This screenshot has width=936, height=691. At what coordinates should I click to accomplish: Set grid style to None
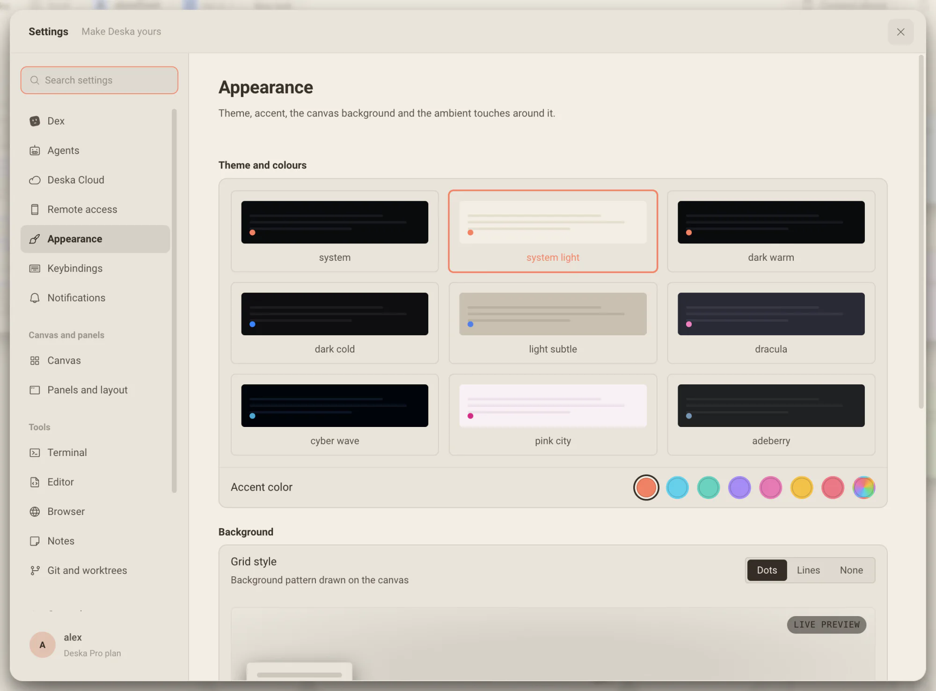851,570
